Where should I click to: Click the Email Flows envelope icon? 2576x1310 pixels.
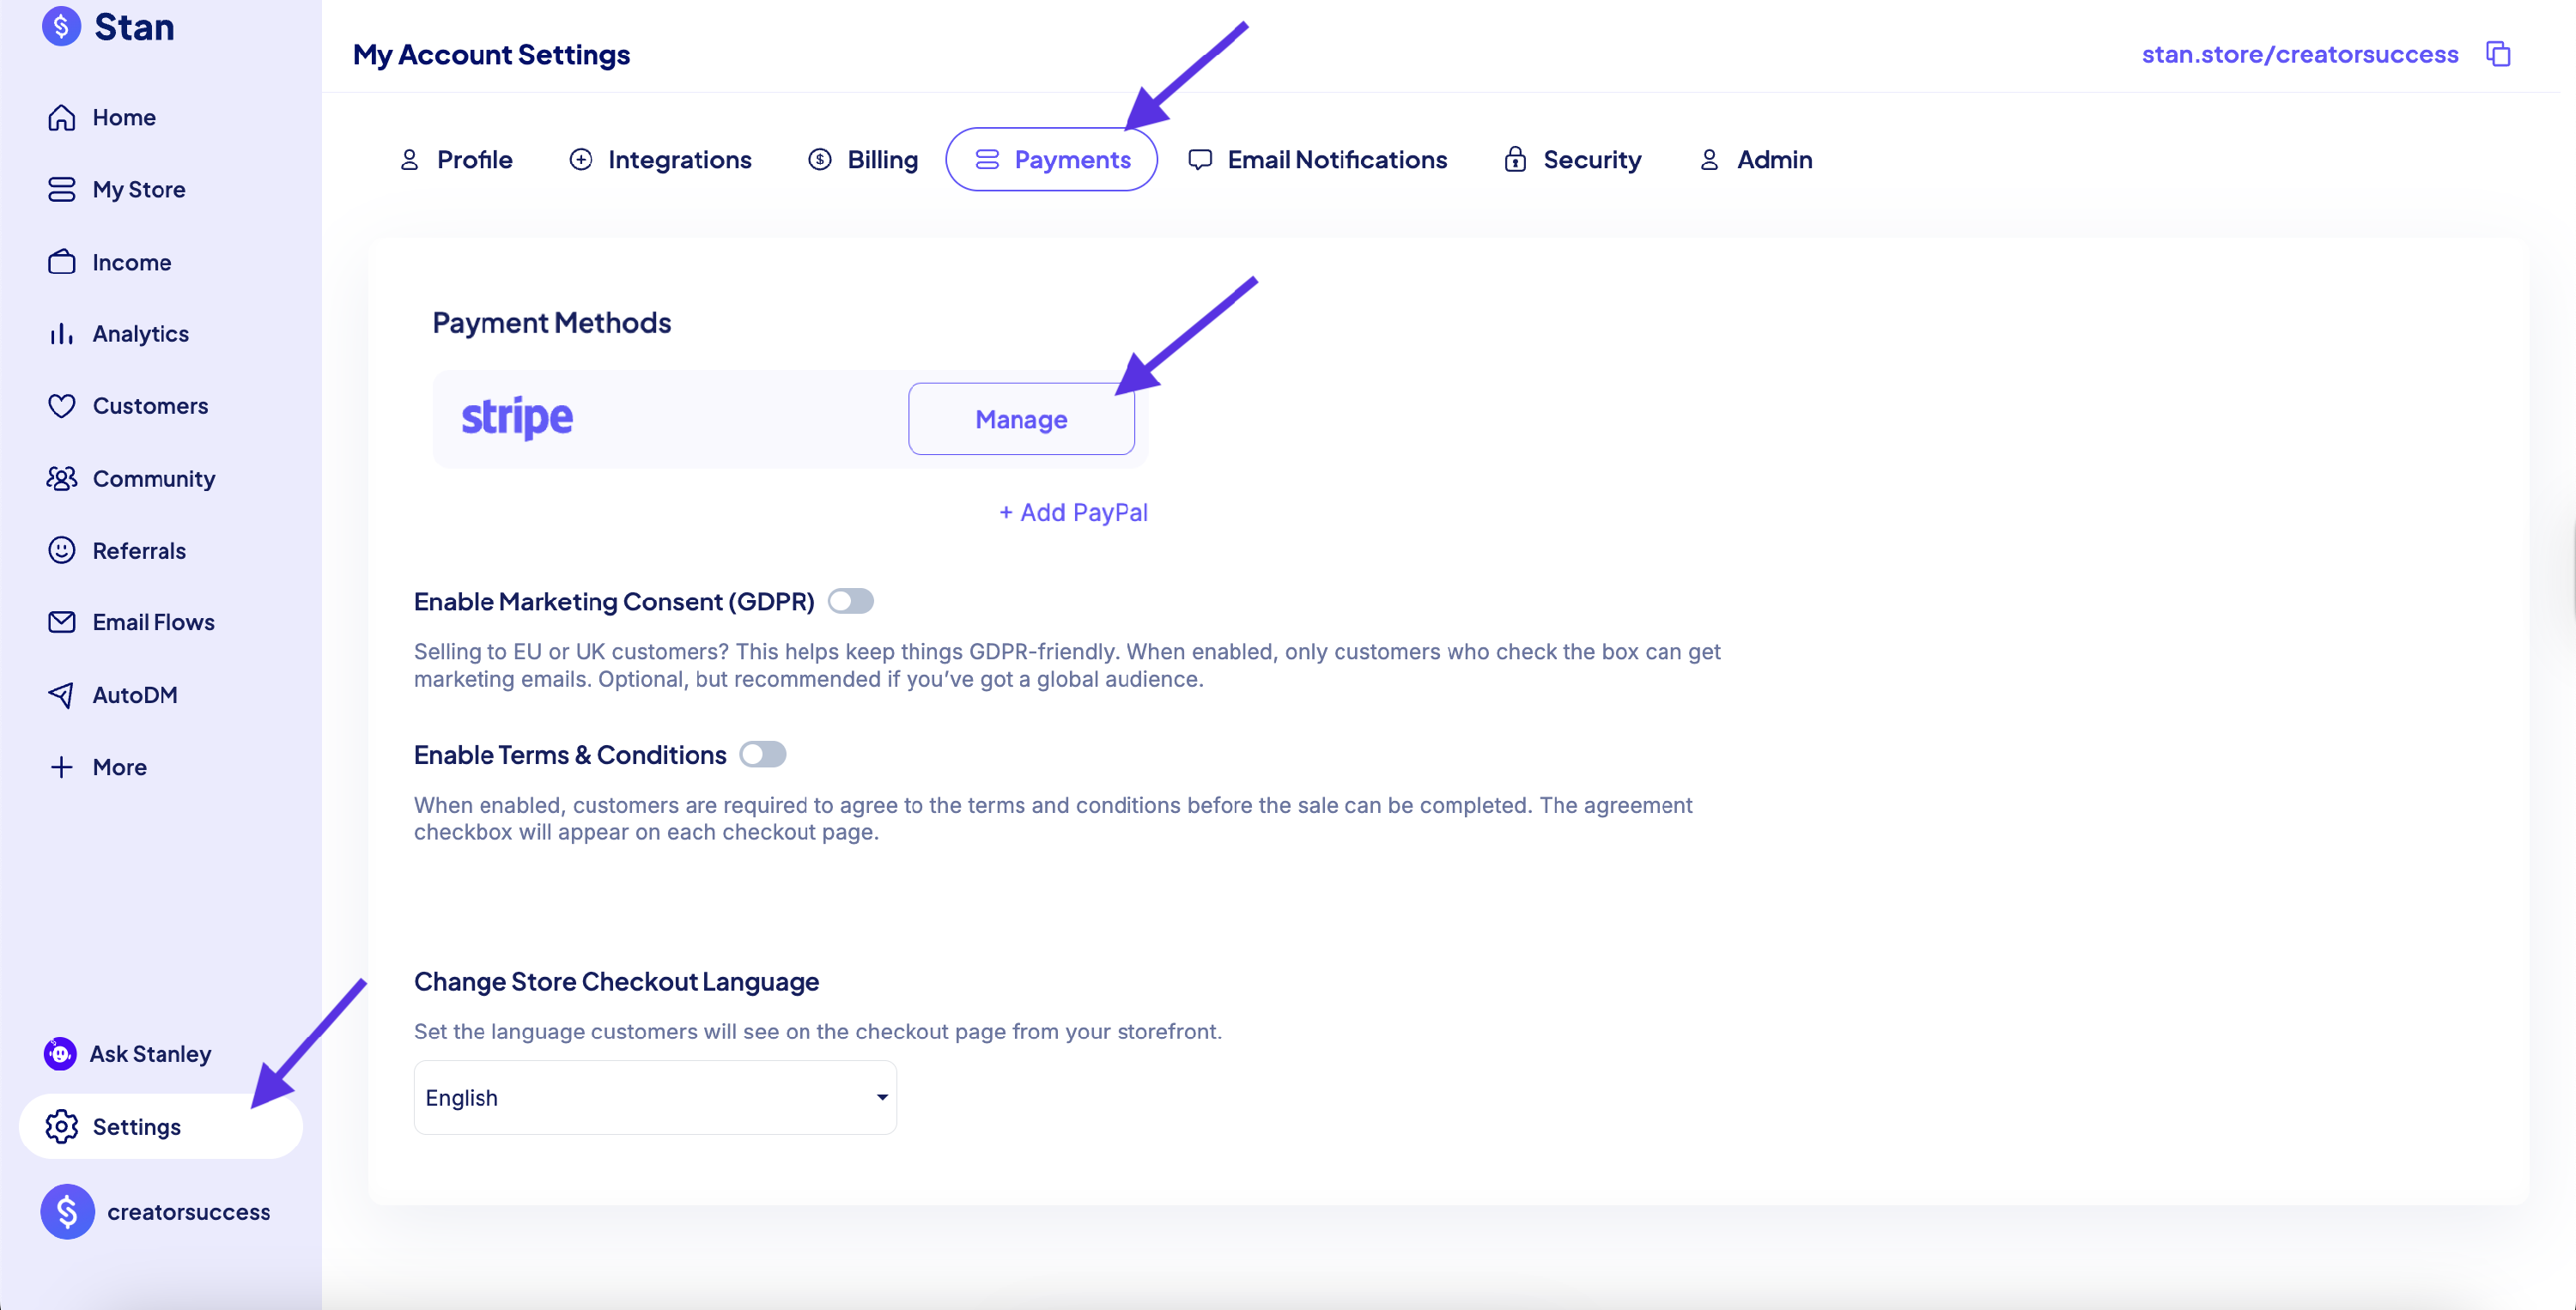pos(61,622)
